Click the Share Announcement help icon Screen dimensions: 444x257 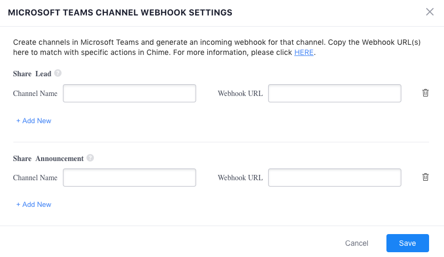(90, 158)
